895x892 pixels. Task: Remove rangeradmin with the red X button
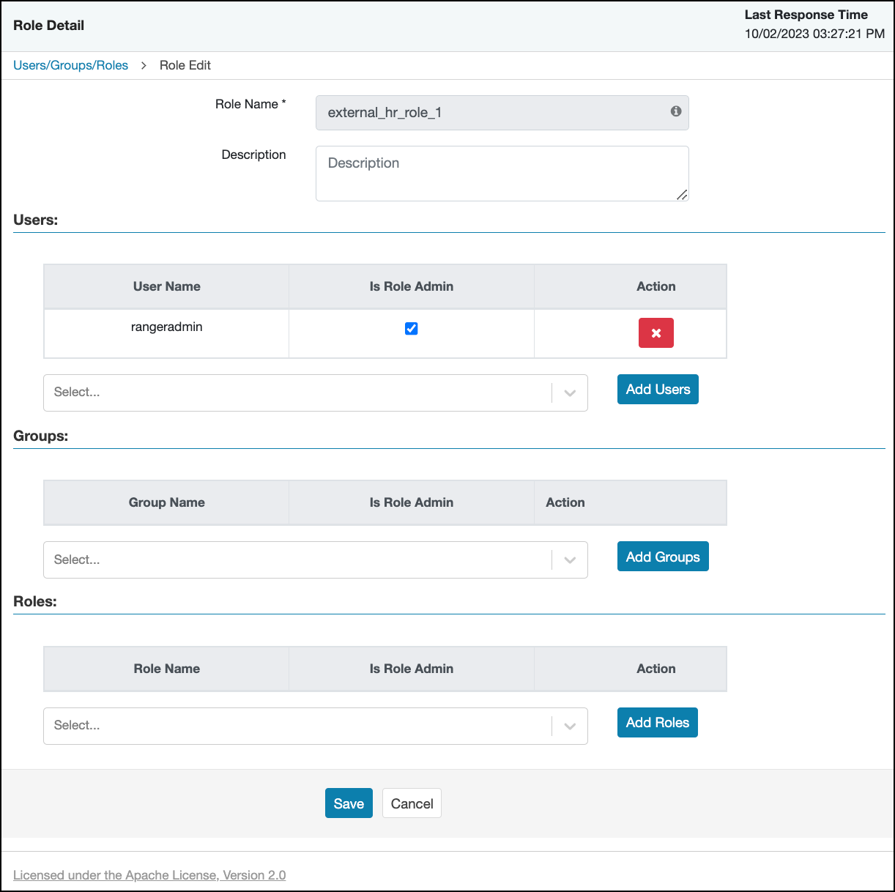pyautogui.click(x=656, y=333)
